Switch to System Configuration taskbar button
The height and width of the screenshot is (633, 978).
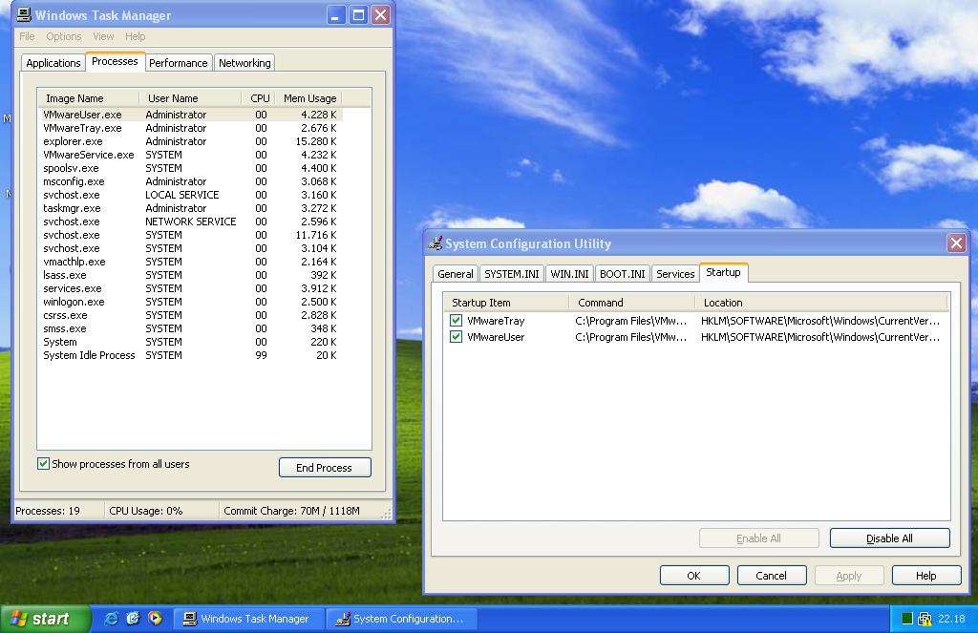[402, 619]
